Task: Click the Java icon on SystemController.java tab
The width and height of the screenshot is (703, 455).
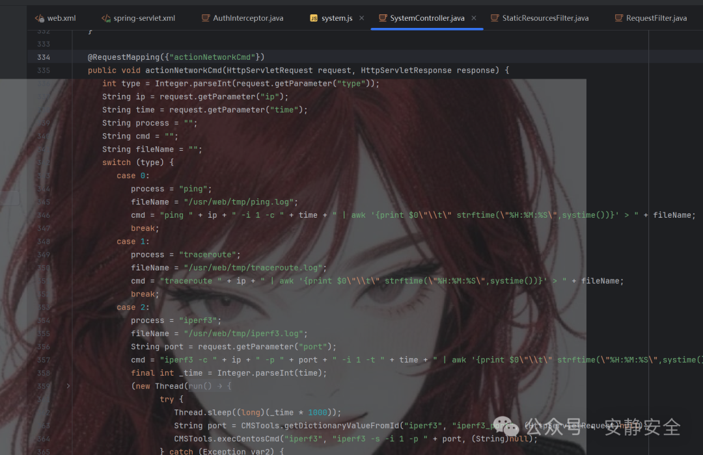Action: (384, 18)
